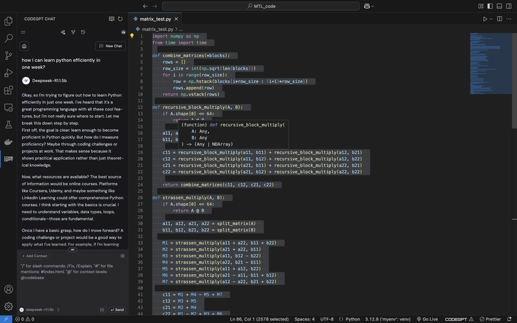Viewport: 517px width, 323px height.
Task: Toggle Secondary Side Bar visibility
Action: (x=509, y=6)
